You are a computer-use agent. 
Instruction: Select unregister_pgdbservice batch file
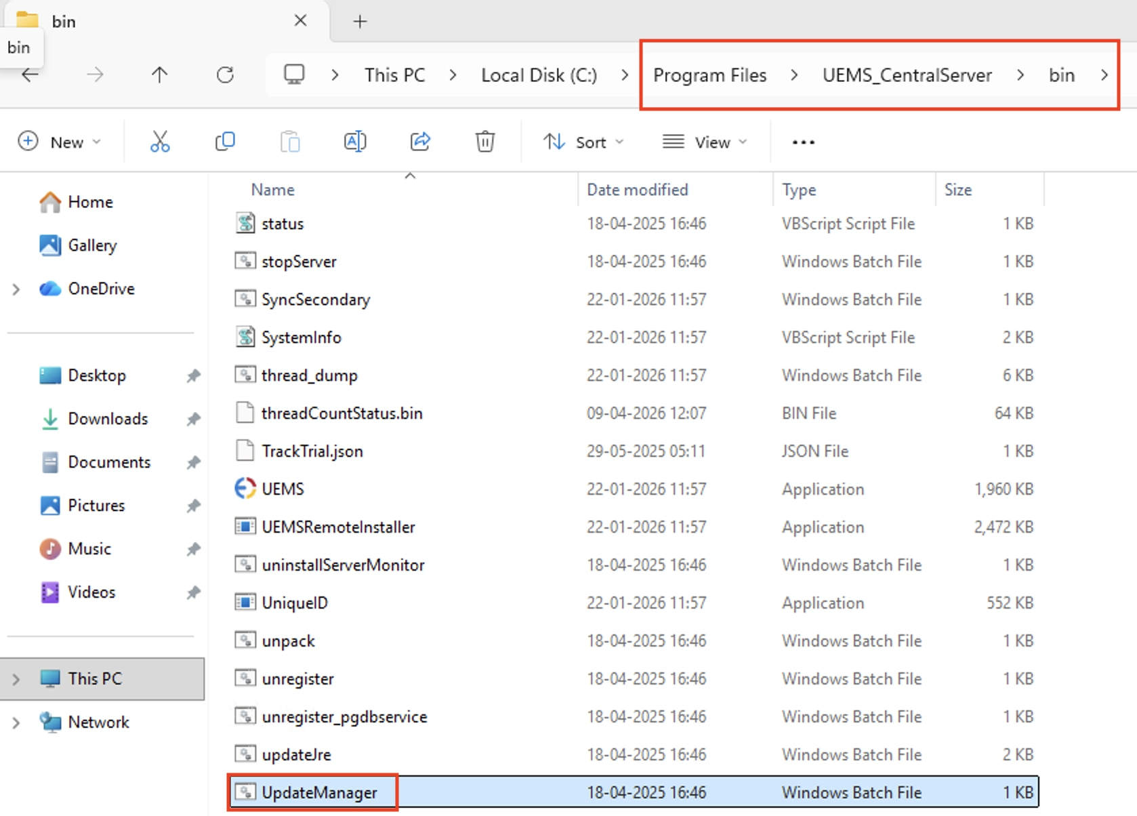tap(634, 717)
